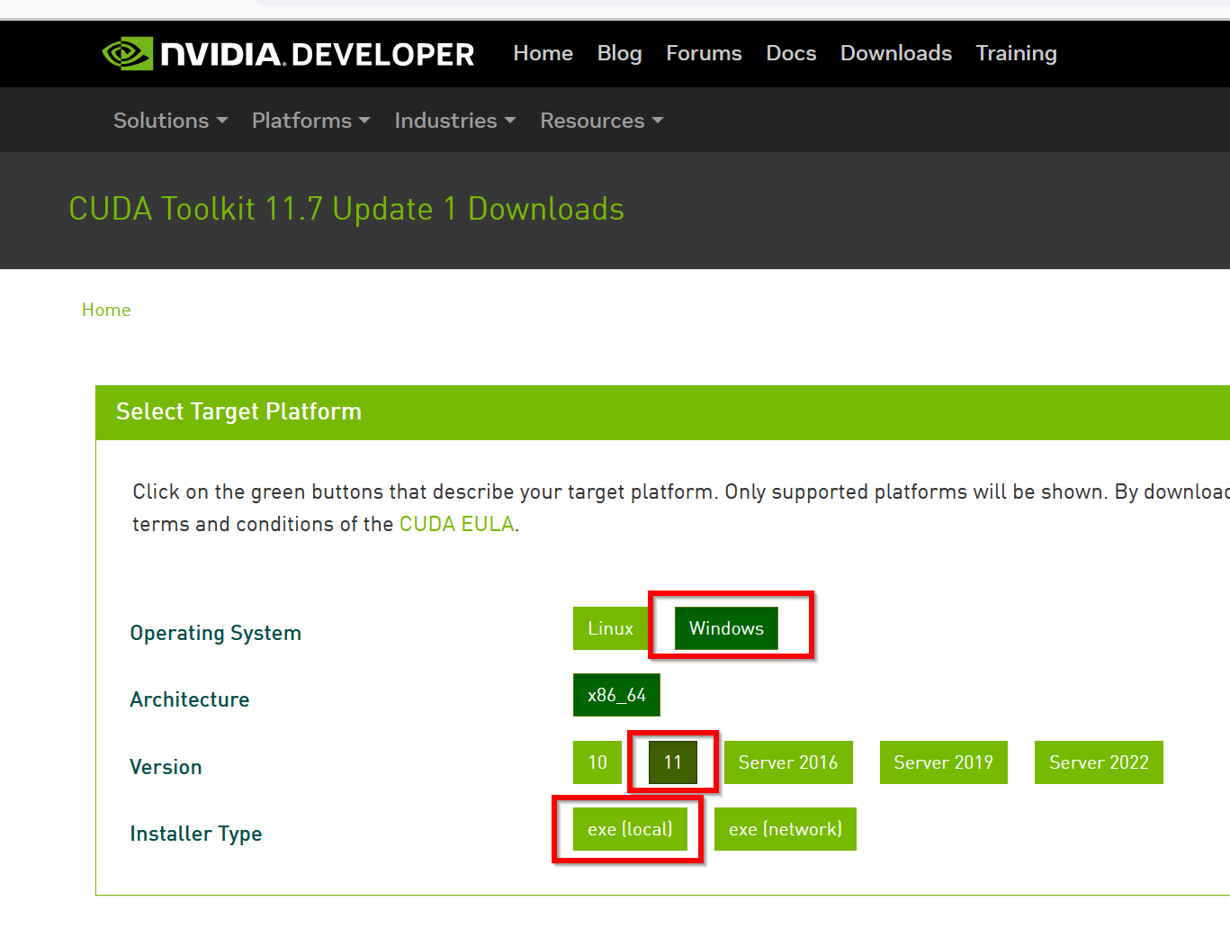Expand the Platforms dropdown
The width and height of the screenshot is (1230, 938).
coord(310,121)
